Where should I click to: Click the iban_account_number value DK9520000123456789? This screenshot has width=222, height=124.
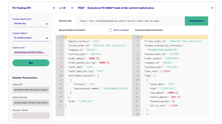[x=116, y=88]
